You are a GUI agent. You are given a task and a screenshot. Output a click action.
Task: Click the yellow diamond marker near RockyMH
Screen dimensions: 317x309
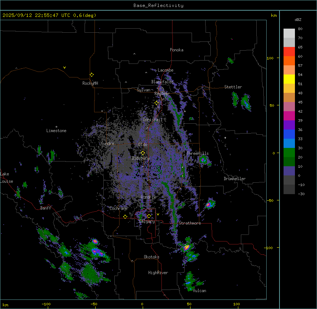pyautogui.click(x=92, y=75)
